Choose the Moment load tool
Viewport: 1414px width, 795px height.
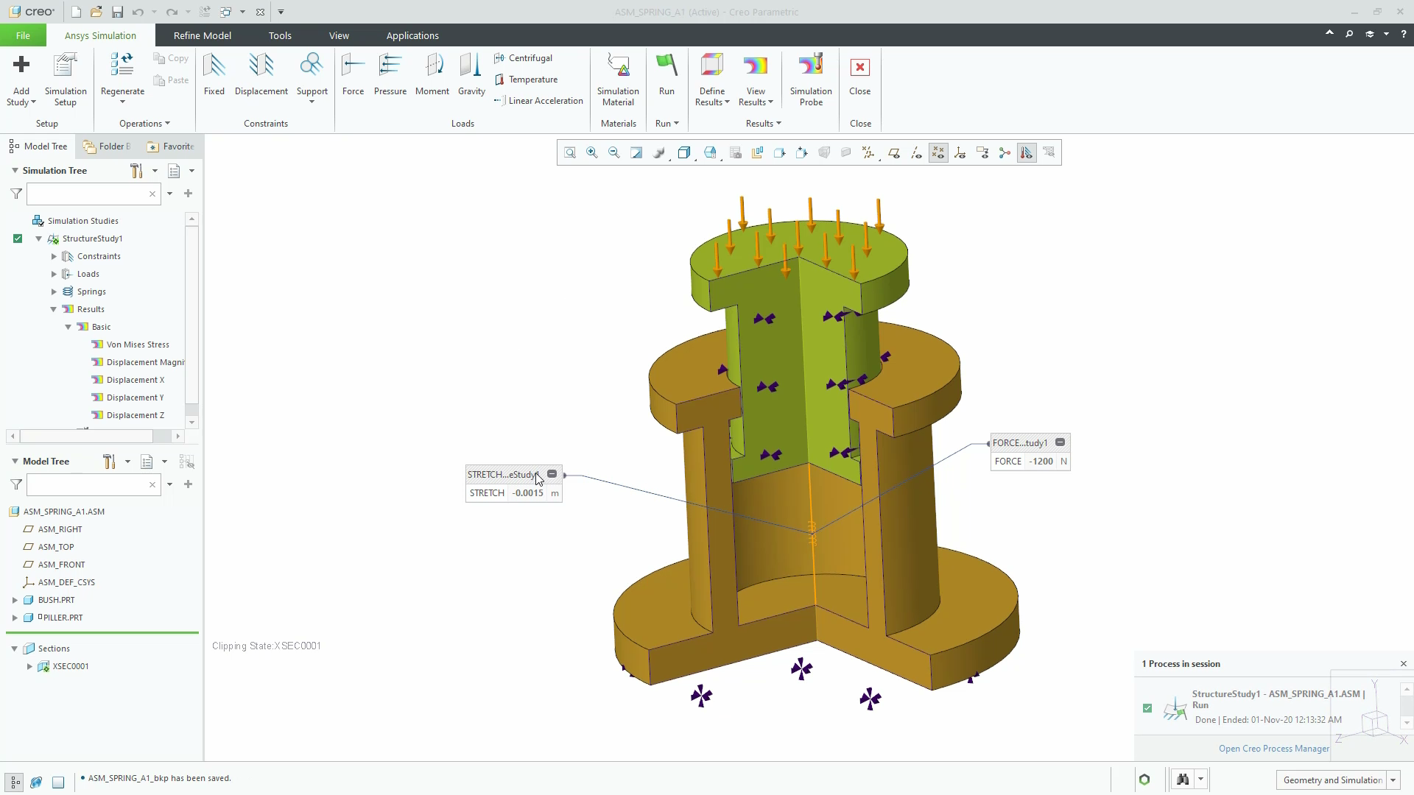[432, 74]
